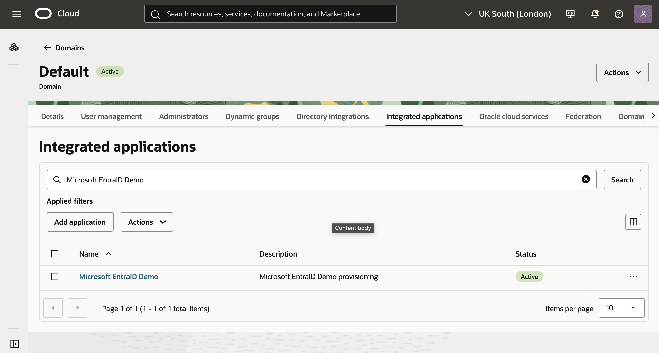Open the row overflow three-dot menu

[634, 276]
